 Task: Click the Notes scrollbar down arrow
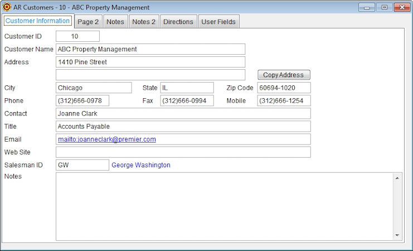(397, 235)
